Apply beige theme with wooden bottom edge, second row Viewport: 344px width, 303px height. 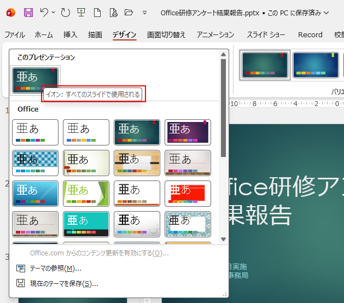click(x=188, y=163)
